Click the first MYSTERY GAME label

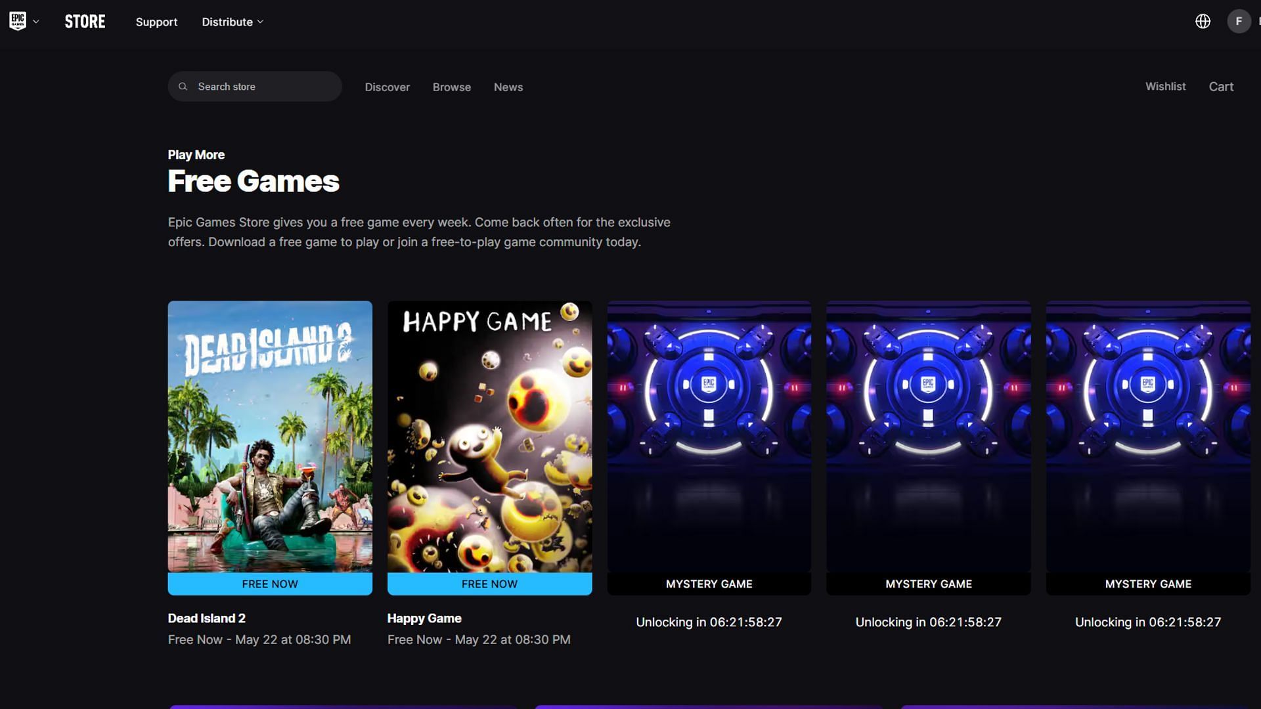point(709,584)
